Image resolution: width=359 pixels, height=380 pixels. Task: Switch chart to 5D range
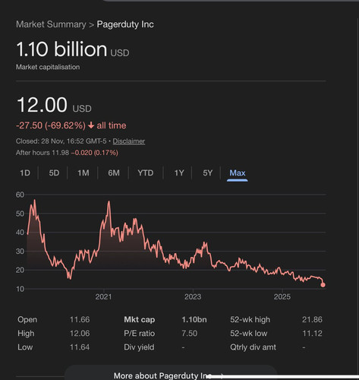54,173
